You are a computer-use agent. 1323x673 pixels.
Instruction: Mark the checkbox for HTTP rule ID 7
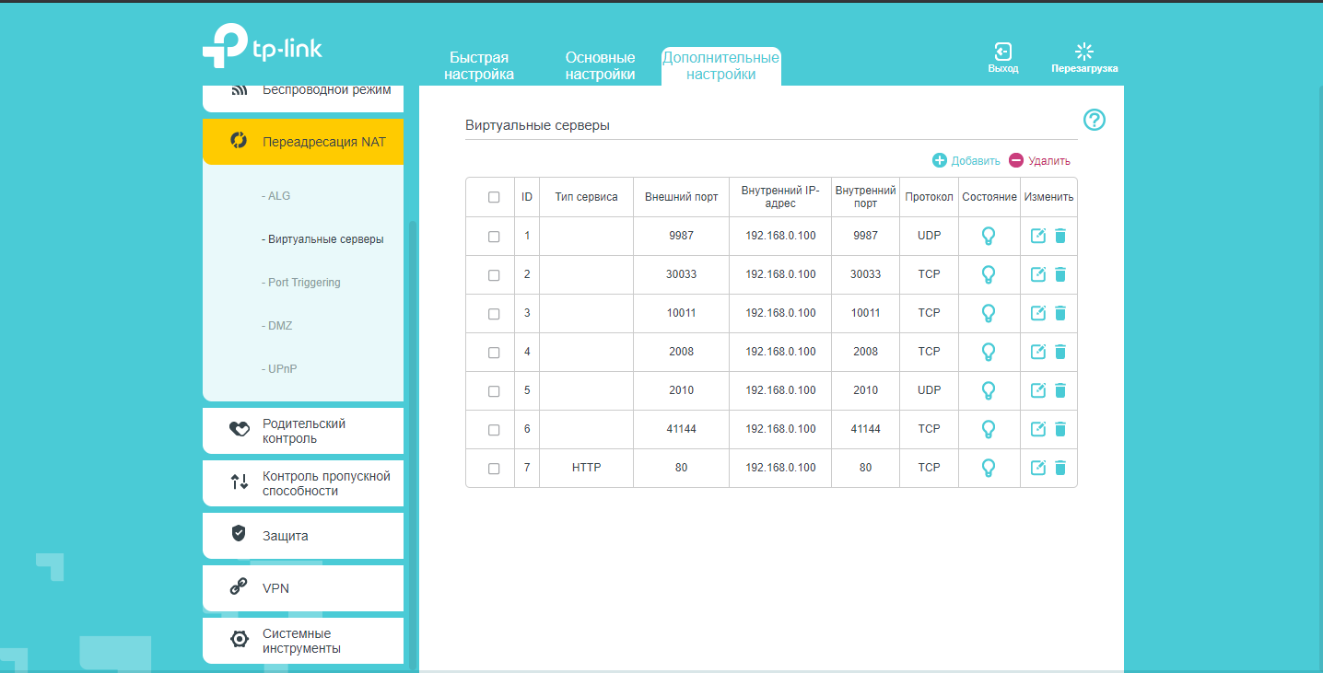coord(494,469)
